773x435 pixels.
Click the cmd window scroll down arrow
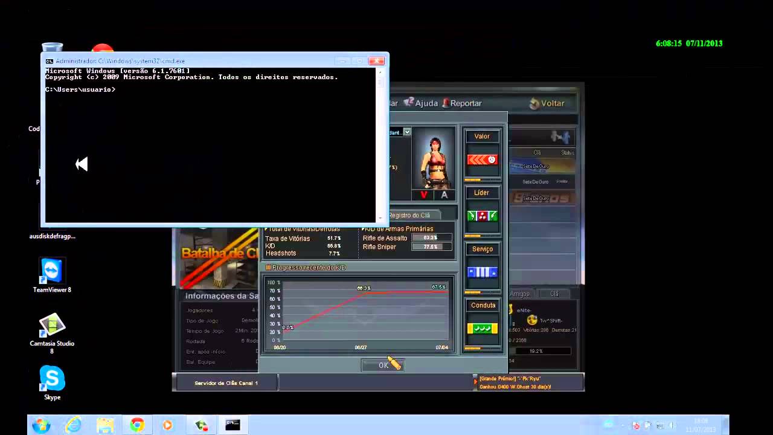[380, 217]
